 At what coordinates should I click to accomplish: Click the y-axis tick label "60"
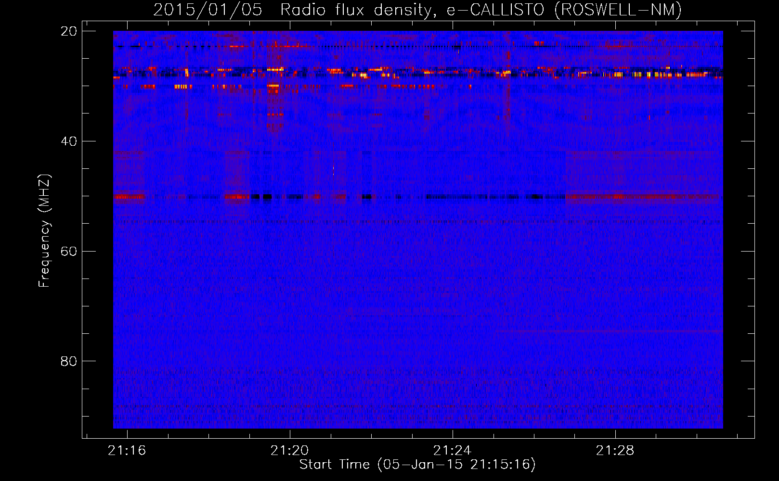point(69,252)
